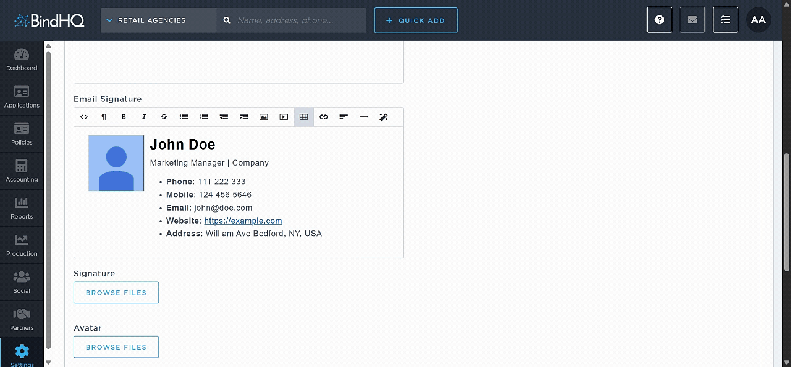Insert horizontal line in signature
The image size is (791, 367).
click(363, 117)
